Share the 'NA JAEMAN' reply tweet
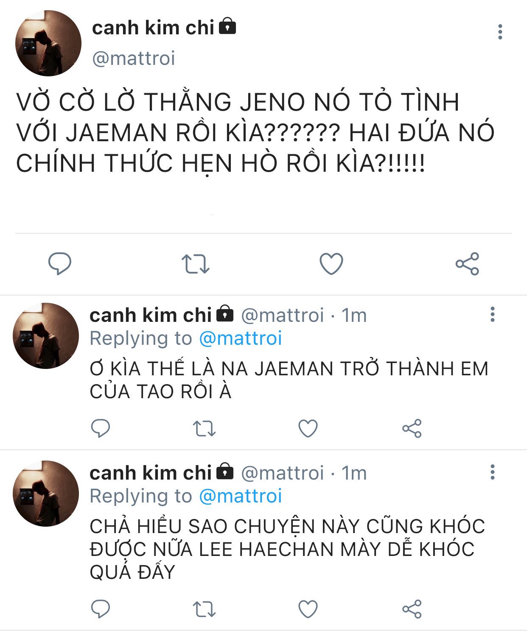 [412, 428]
